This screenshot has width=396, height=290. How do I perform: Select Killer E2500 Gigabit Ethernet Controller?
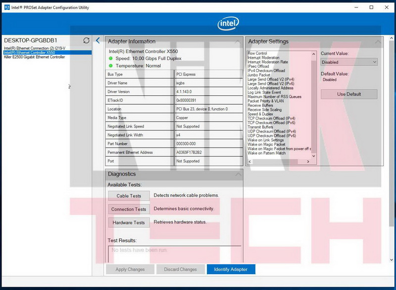tap(34, 57)
